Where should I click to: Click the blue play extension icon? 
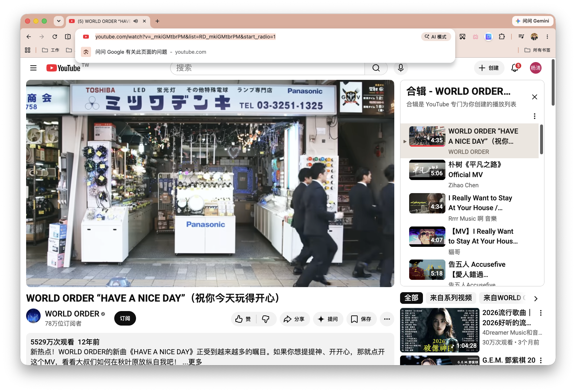(x=489, y=37)
